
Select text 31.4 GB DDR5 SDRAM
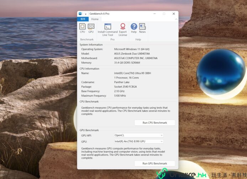(x=127, y=63)
